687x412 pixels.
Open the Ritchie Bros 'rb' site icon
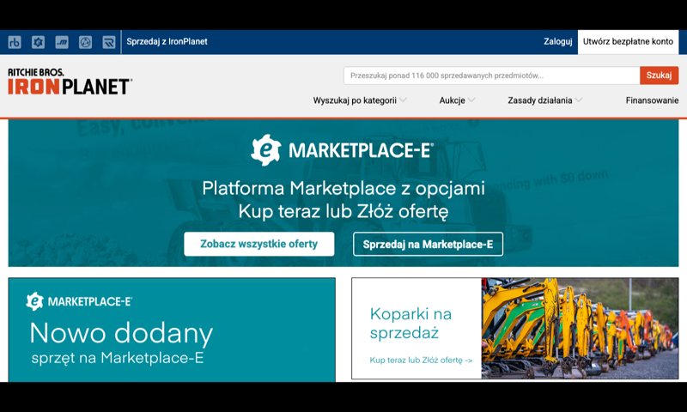(x=15, y=42)
